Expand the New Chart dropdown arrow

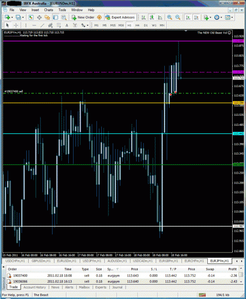pos(12,18)
